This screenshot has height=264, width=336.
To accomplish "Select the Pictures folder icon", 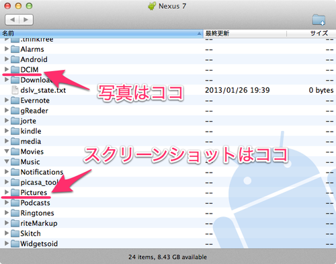I will point(15,193).
